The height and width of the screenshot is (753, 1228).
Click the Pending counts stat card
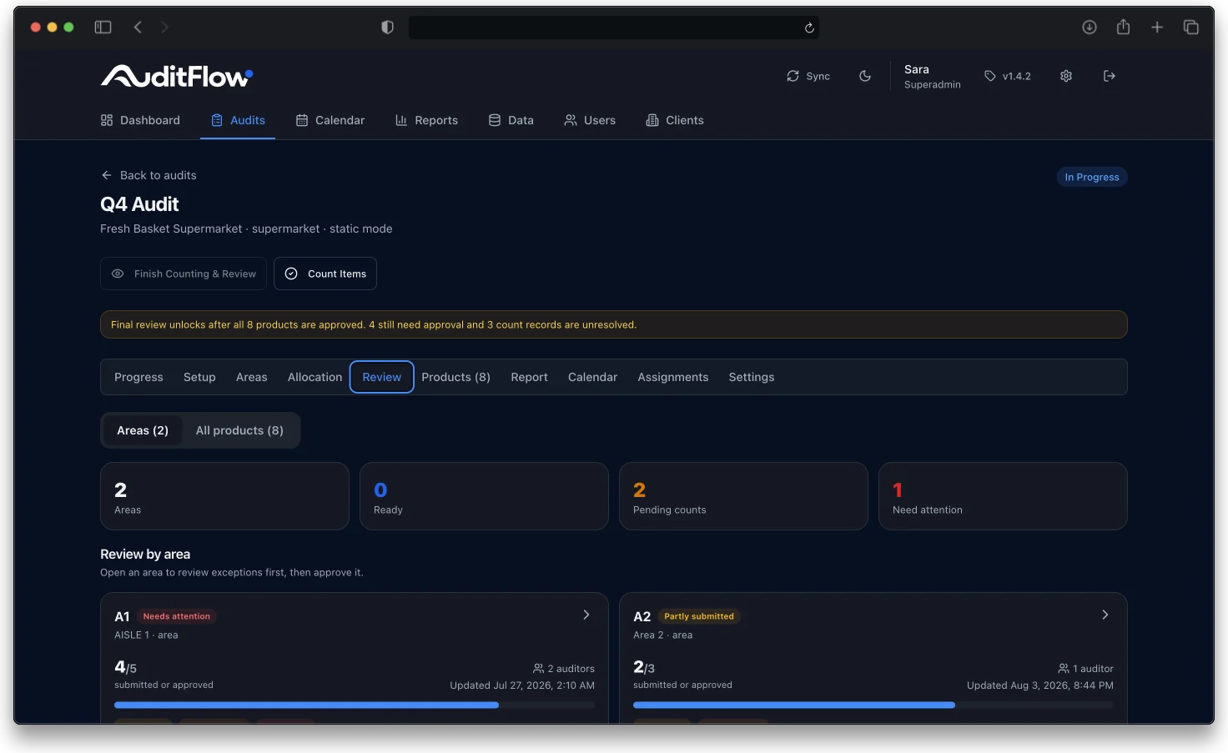[x=743, y=496]
